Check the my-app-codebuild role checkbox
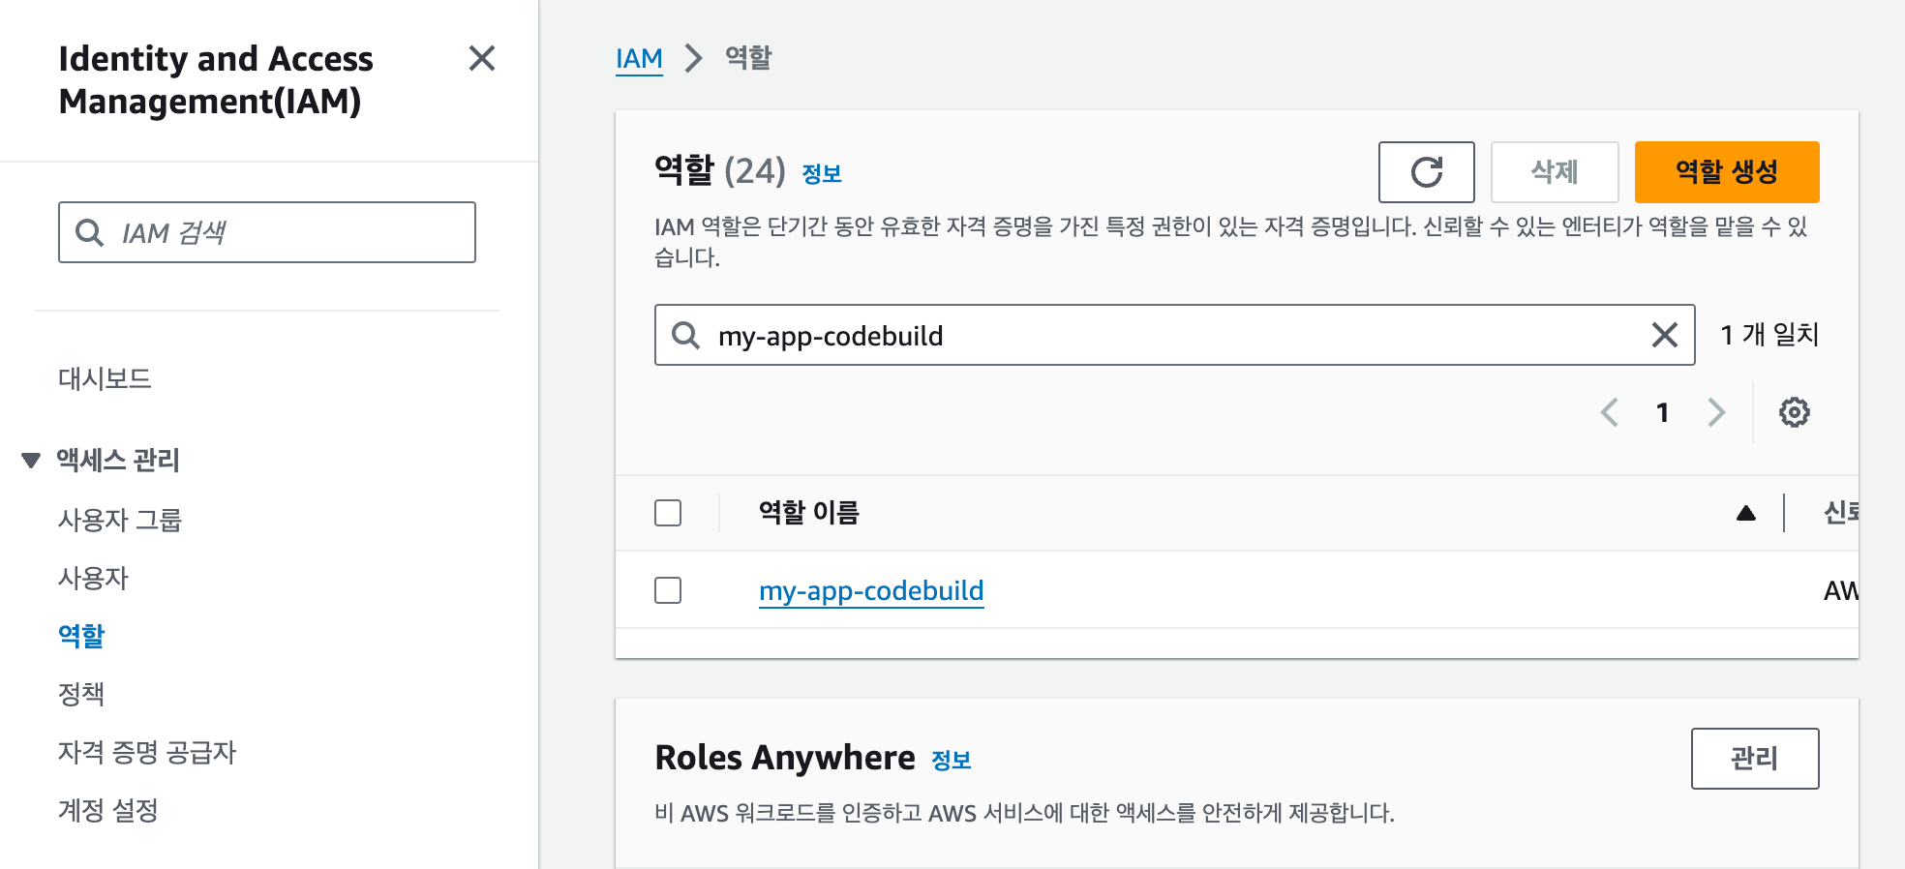Viewport: 1905px width, 869px height. [668, 590]
